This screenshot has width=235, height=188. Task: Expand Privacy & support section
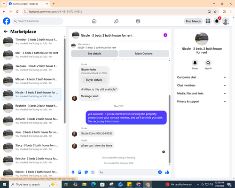tap(202, 102)
